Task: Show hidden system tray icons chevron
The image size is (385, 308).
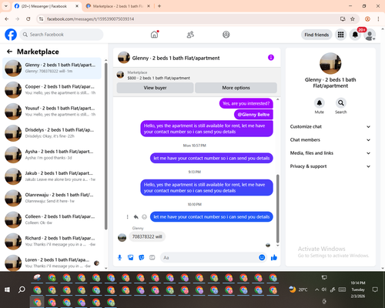Action: coord(316,290)
